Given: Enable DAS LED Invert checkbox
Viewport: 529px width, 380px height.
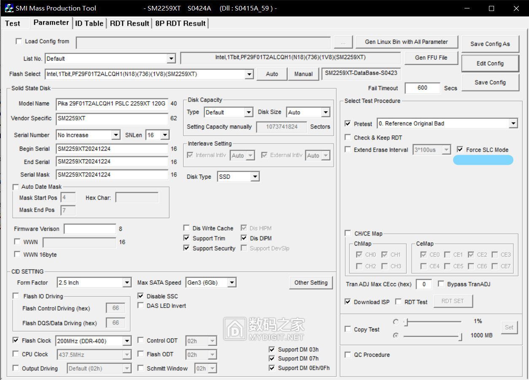Looking at the screenshot, I should click(x=141, y=305).
